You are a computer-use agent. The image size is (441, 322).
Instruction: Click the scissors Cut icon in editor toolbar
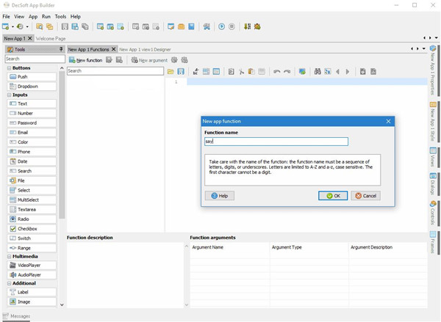[x=241, y=72]
